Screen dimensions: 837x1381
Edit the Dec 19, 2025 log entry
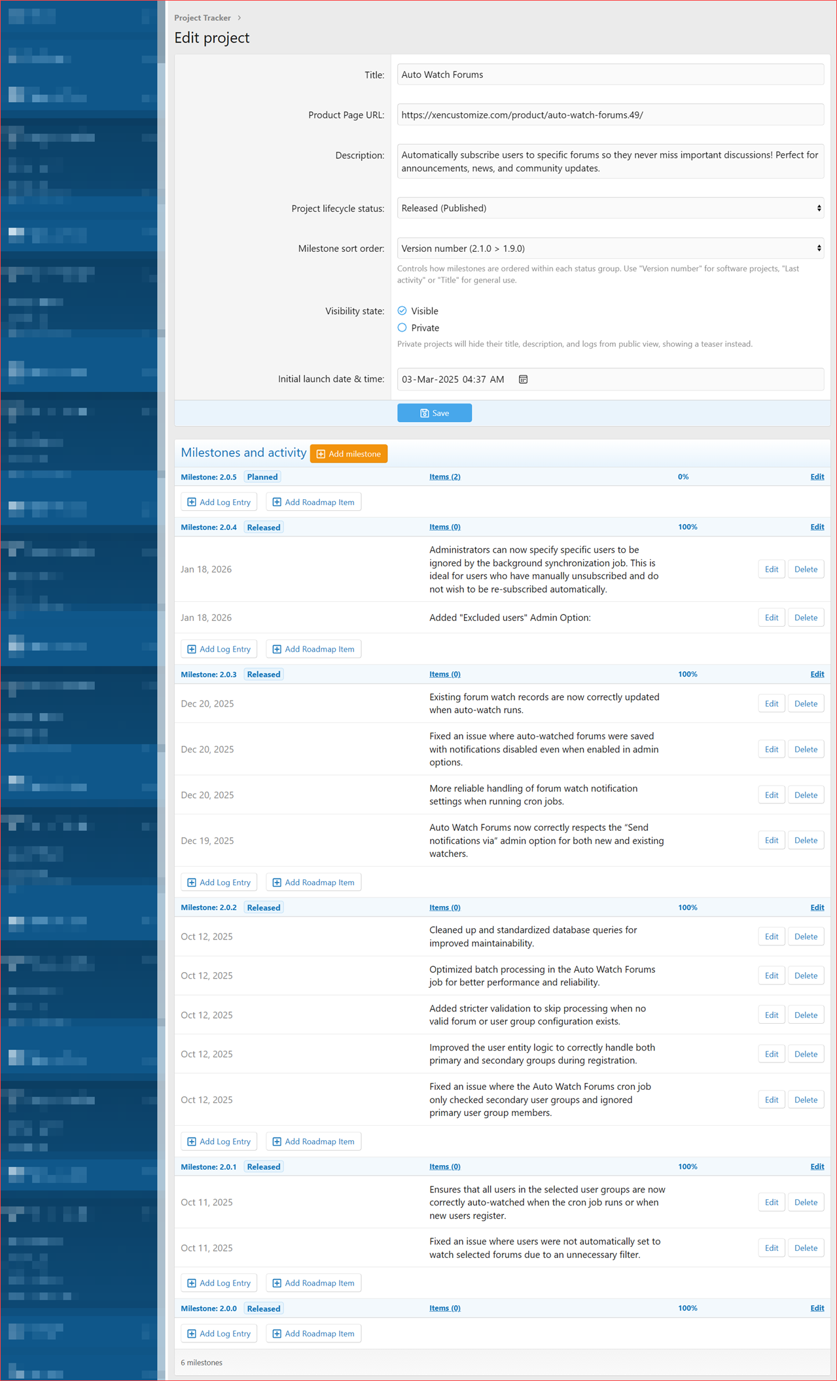click(772, 841)
